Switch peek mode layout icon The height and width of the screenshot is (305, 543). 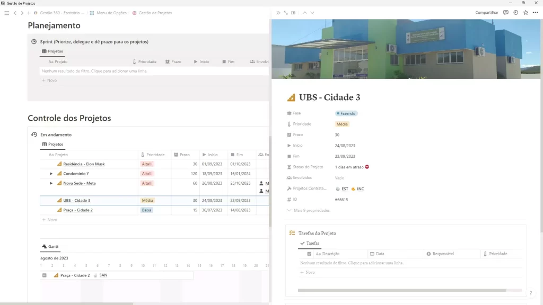point(293,13)
